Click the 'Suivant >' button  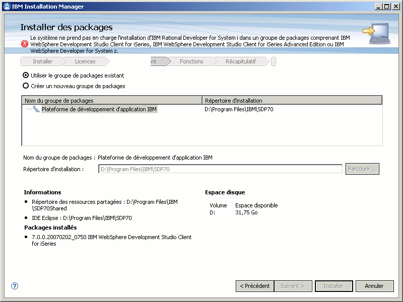pos(293,286)
